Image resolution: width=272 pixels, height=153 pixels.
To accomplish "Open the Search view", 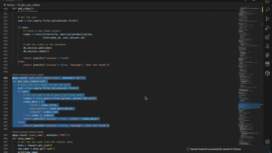I will tap(267, 10).
